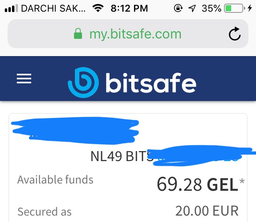Tap the battery indicator icon
Viewport: 256px width, 222px height.
click(235, 8)
